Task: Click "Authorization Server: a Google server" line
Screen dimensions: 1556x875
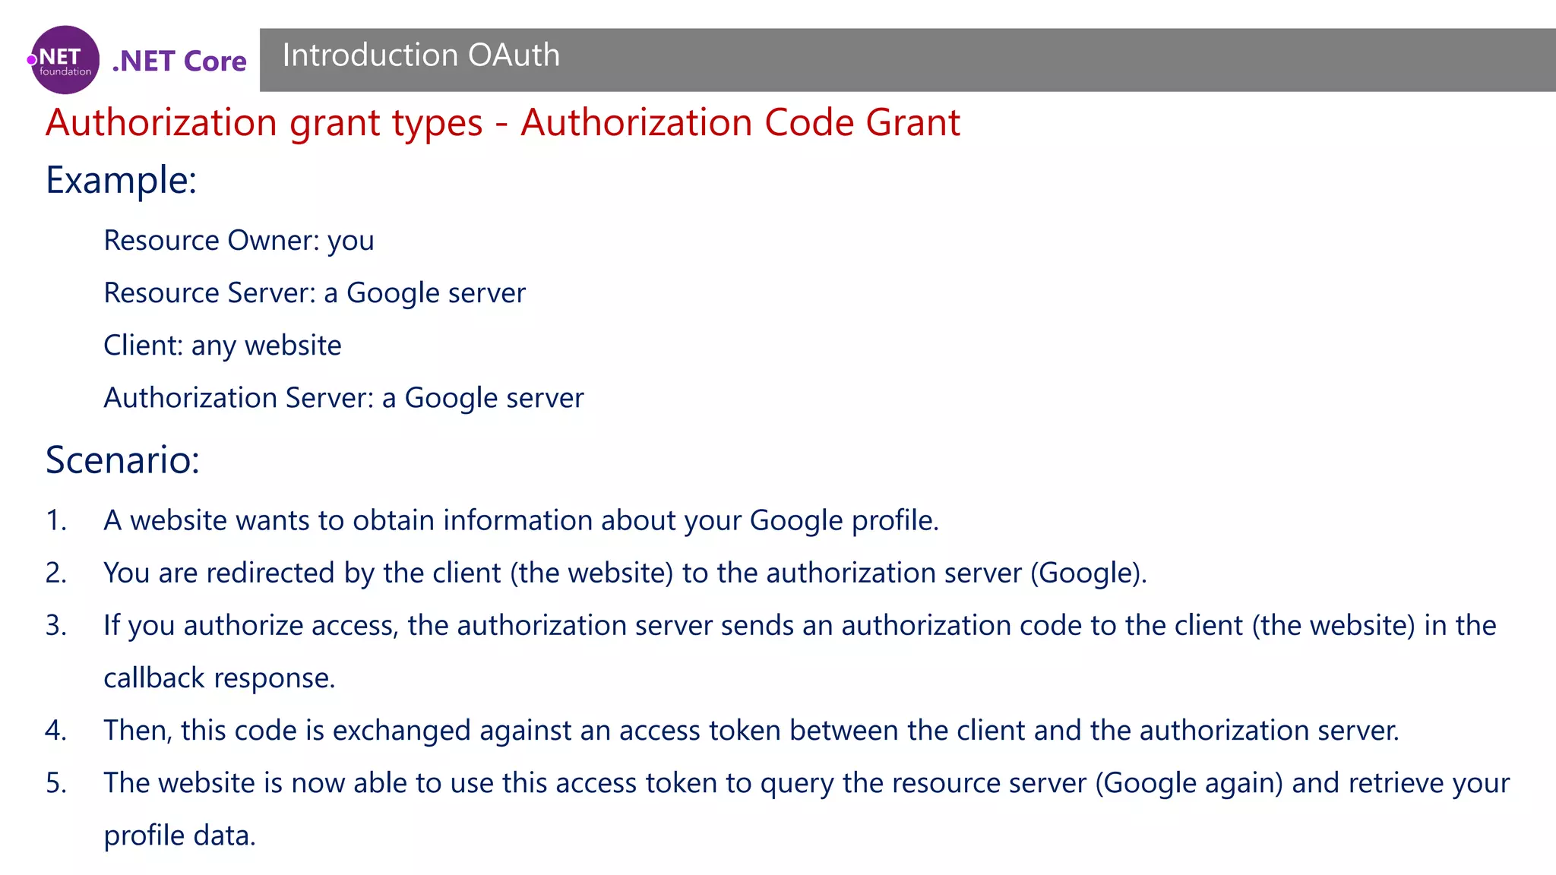Action: tap(343, 398)
